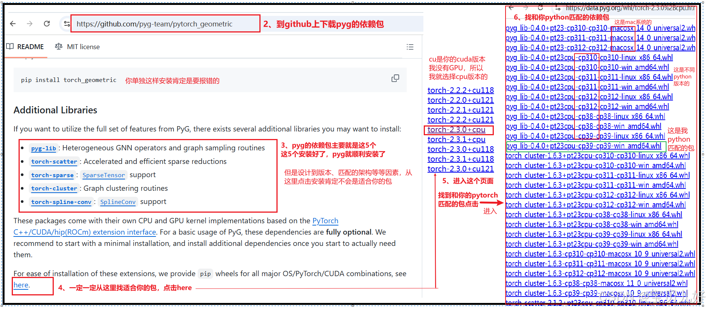Image resolution: width=707 pixels, height=309 pixels.
Task: Open torch-2.2.0+cu121 wheel index
Action: point(460,100)
